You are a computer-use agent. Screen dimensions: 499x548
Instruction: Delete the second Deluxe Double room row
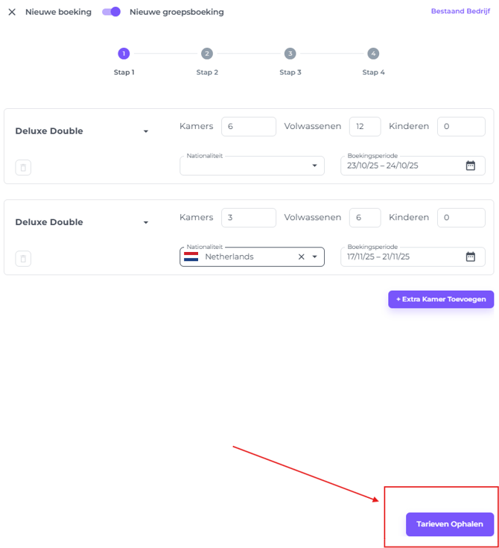(23, 259)
